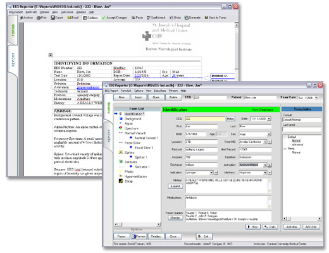Open the Refer MD dropdown
The height and width of the screenshot is (253, 329).
click(265, 142)
